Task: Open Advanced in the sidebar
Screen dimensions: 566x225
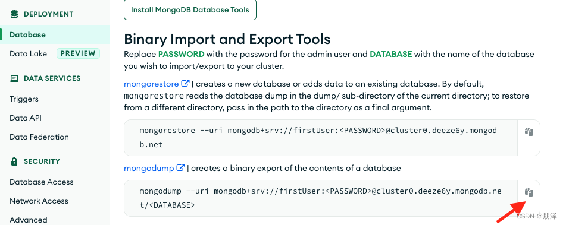Action: coord(28,220)
